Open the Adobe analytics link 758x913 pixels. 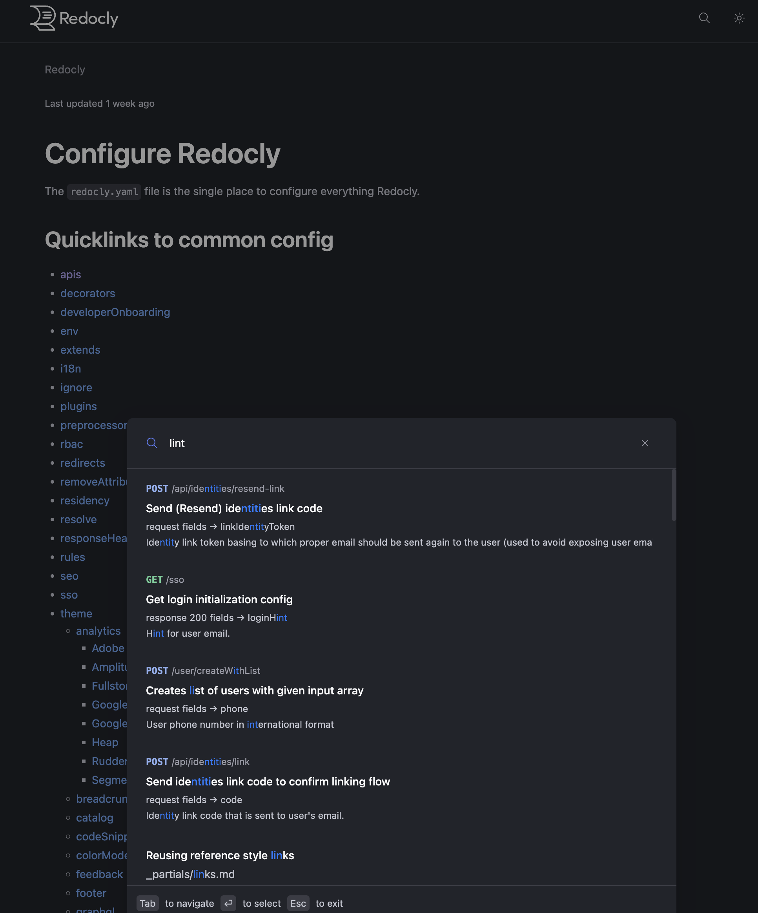click(108, 648)
